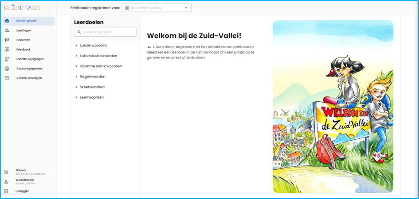The height and width of the screenshot is (199, 419).
Task: Click the Laatste wijzigingen document icon
Action: [x=7, y=59]
